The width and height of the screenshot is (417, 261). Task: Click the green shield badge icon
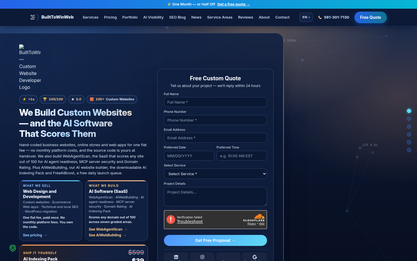point(13,248)
